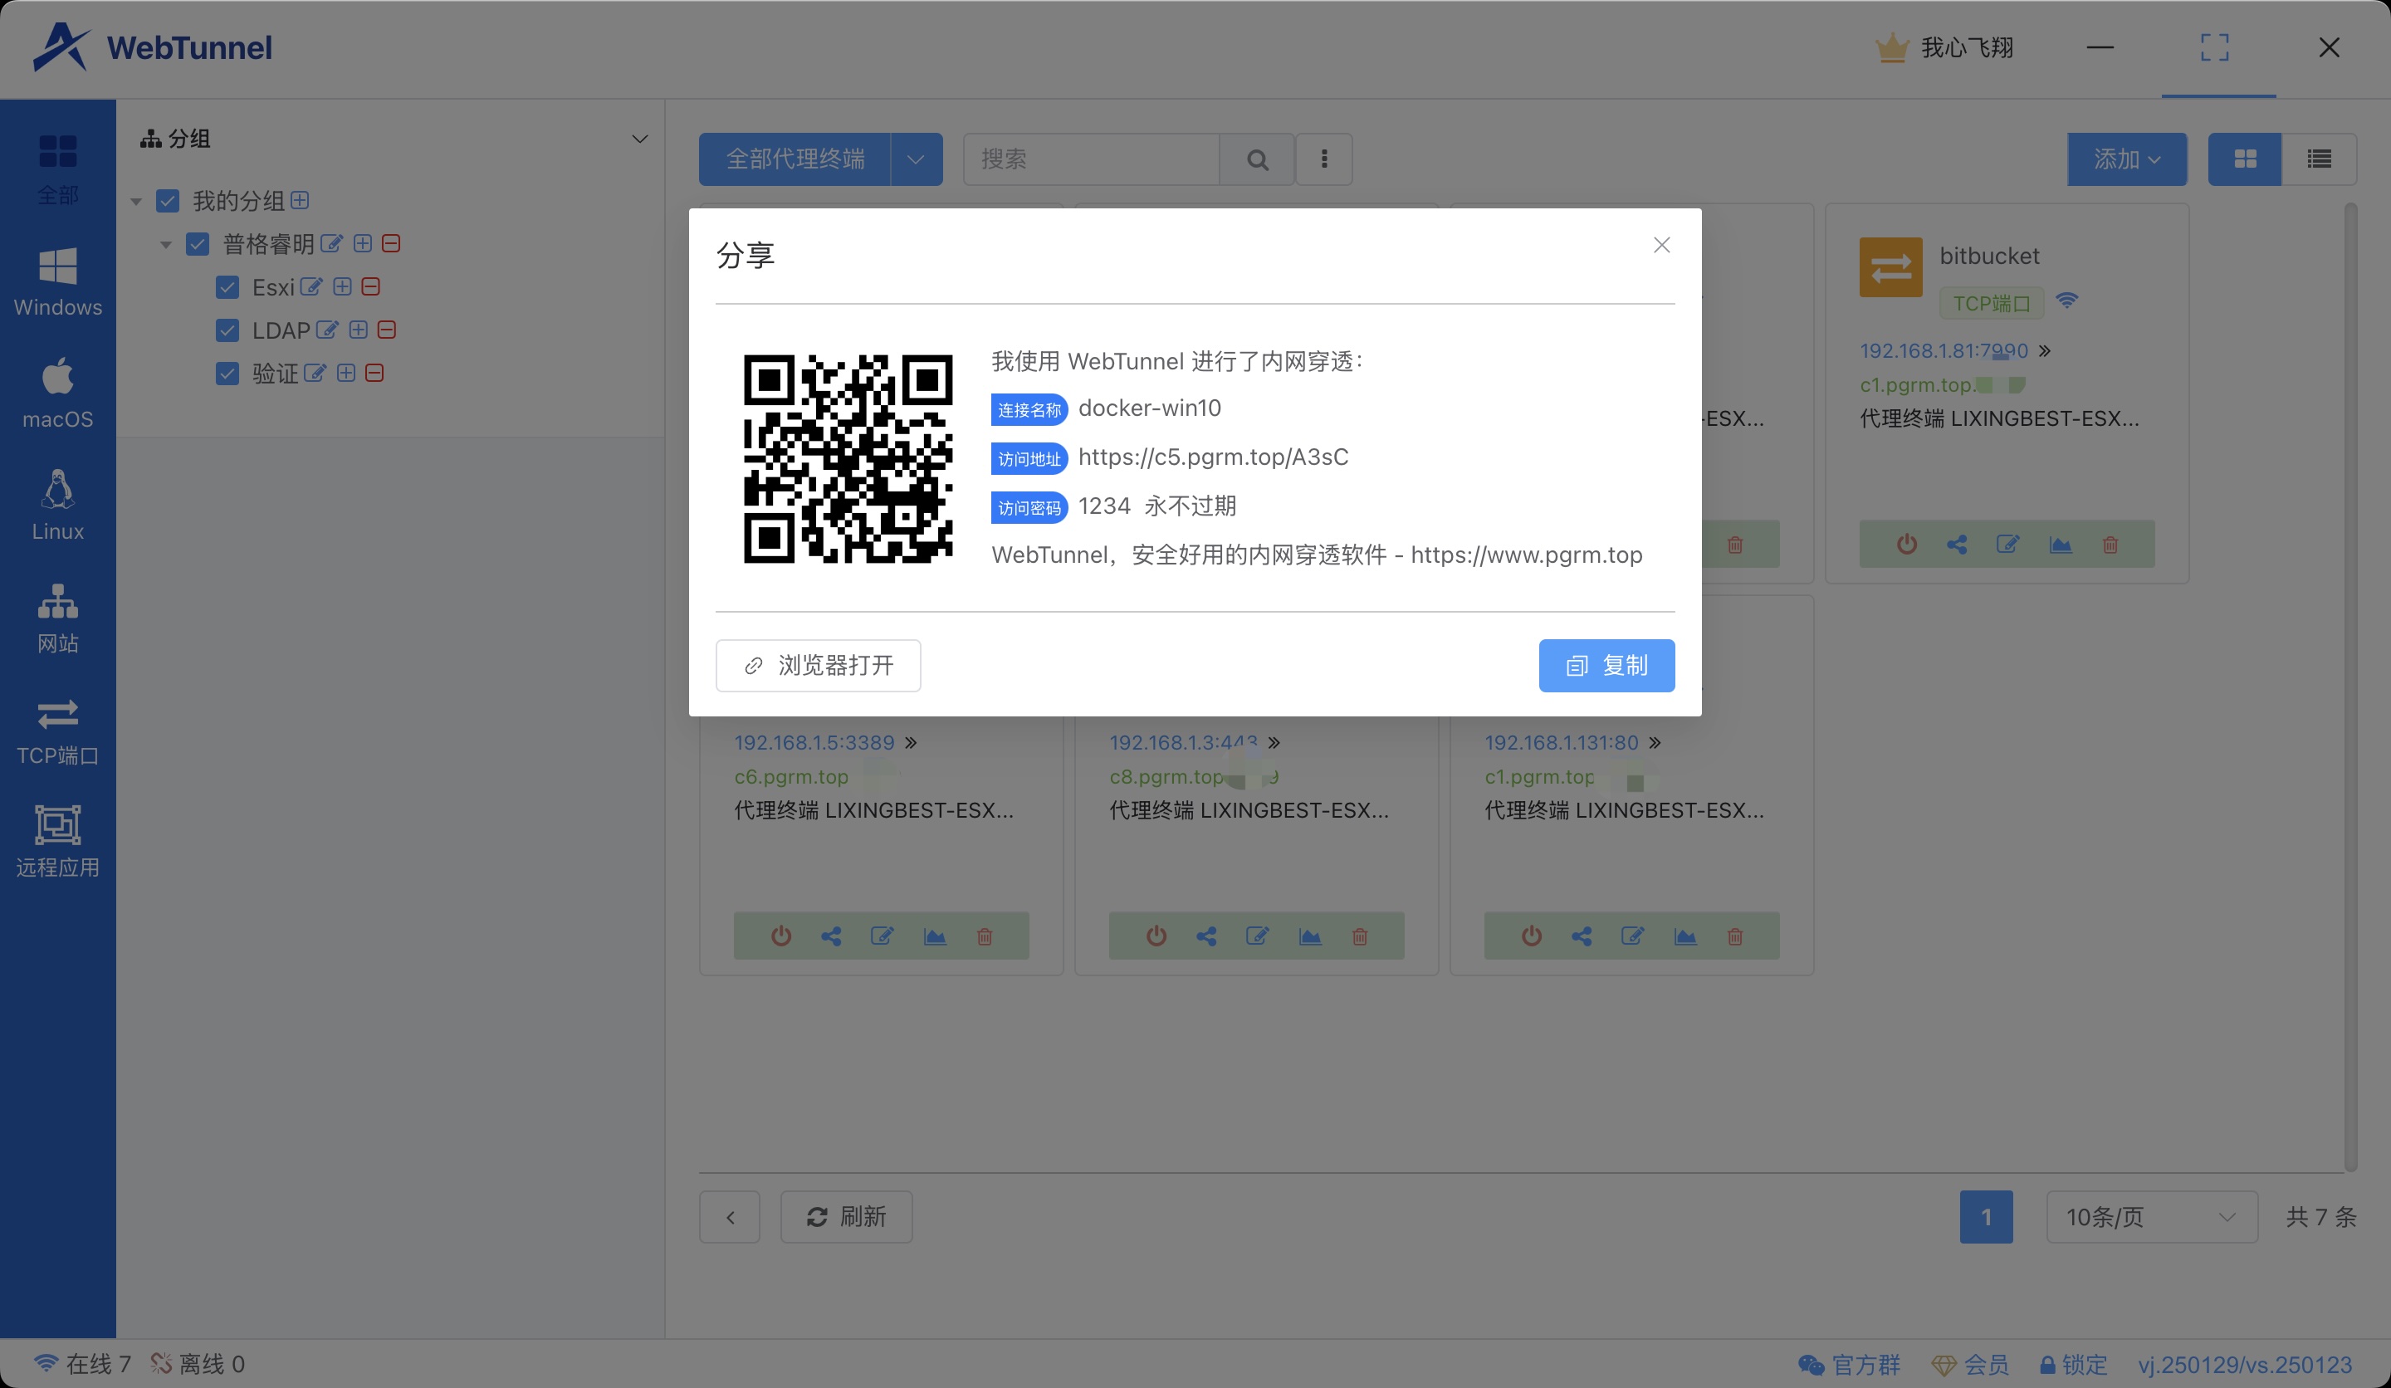The image size is (2391, 1388).
Task: Toggle the LDAP checkbox
Action: tap(227, 330)
